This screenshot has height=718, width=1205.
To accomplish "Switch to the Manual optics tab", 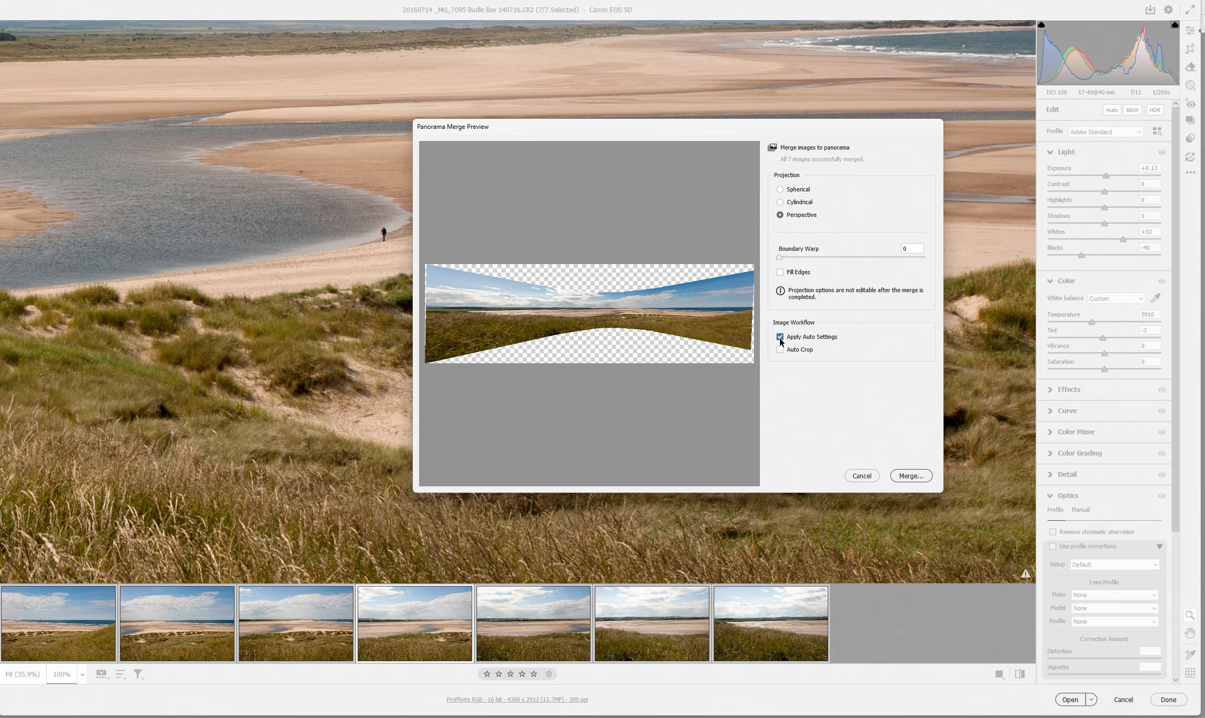I will click(1080, 510).
